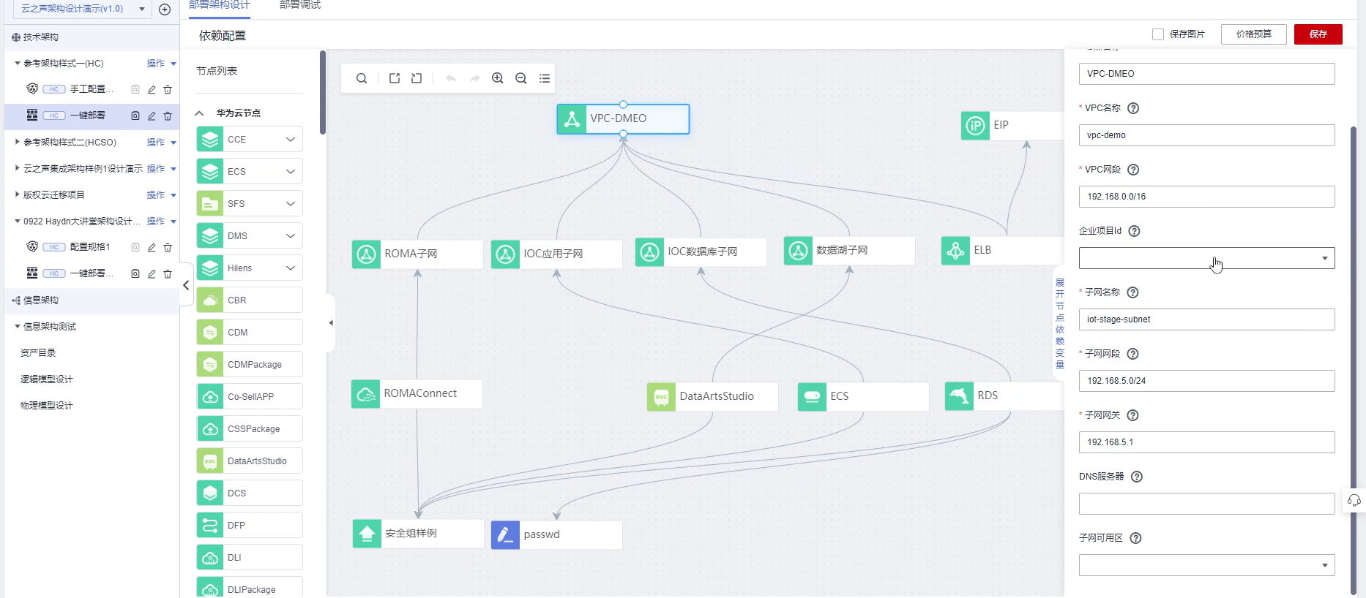Click the plus icon beside the project selector

coord(165,10)
